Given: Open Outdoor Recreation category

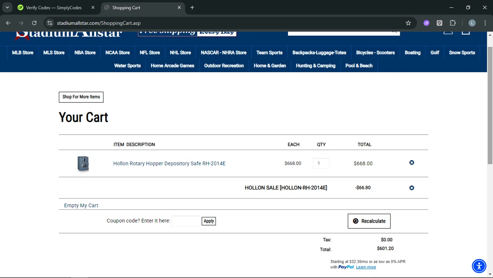Looking at the screenshot, I should click(224, 66).
